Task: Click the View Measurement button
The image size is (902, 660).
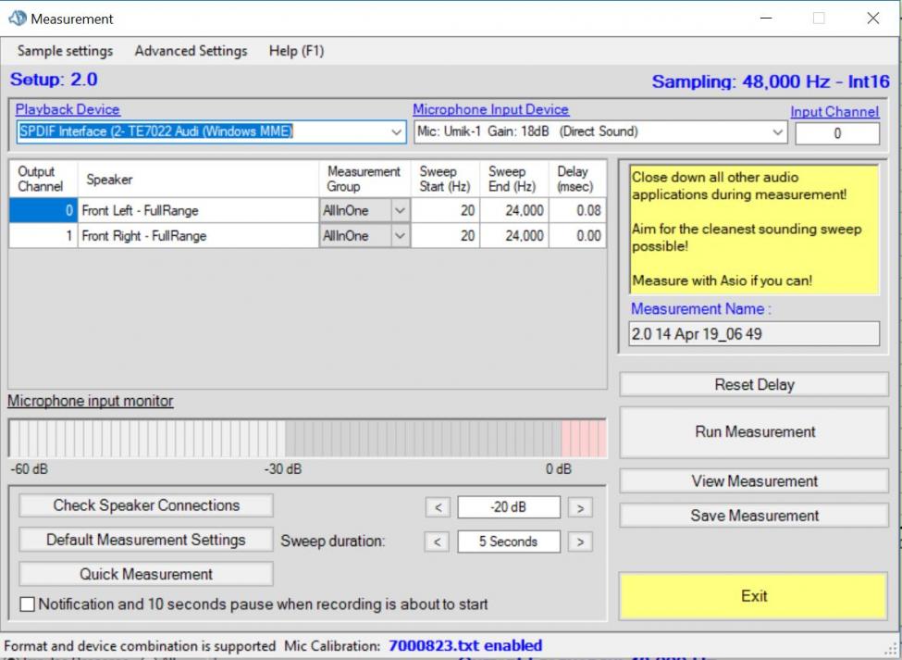Action: click(754, 481)
